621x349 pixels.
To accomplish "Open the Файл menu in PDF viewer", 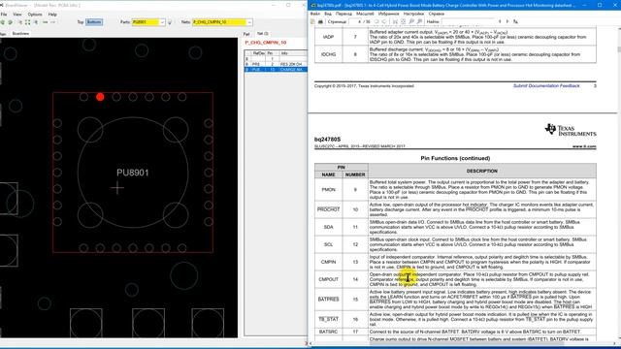I will click(315, 14).
